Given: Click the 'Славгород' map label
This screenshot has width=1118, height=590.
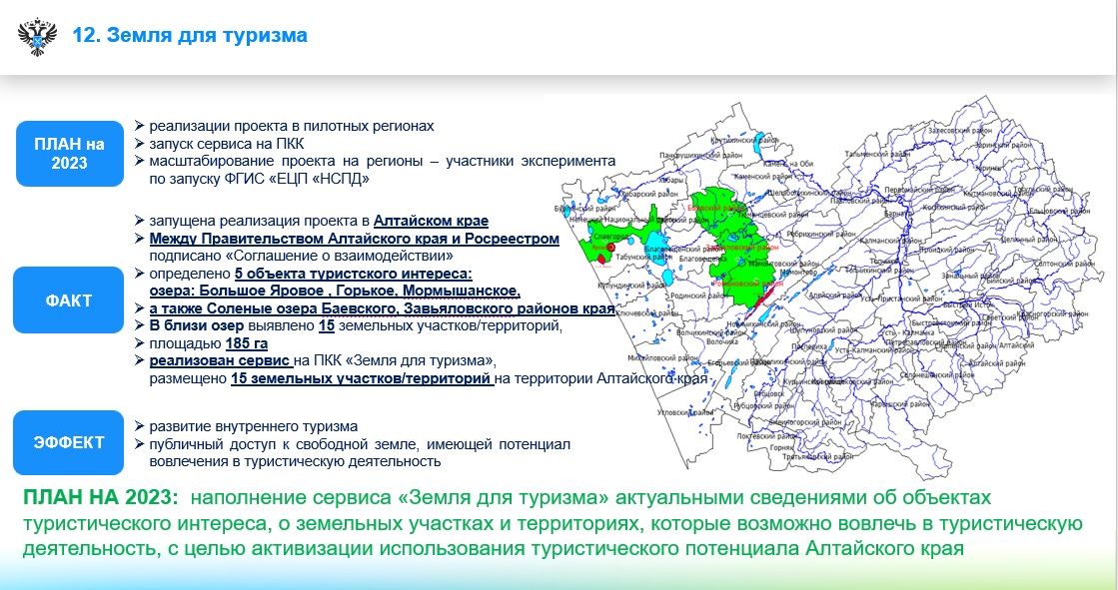Looking at the screenshot, I should coord(611,236).
